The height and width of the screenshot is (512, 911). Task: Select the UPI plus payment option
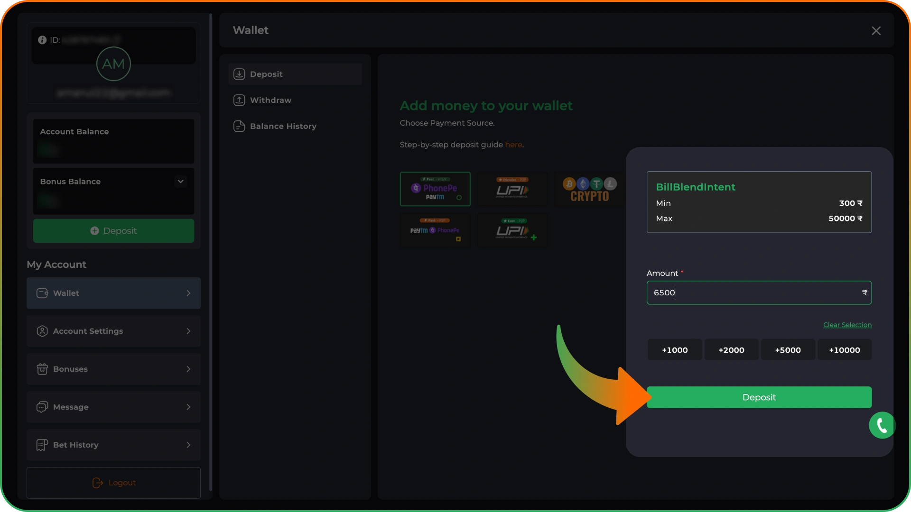[512, 230]
